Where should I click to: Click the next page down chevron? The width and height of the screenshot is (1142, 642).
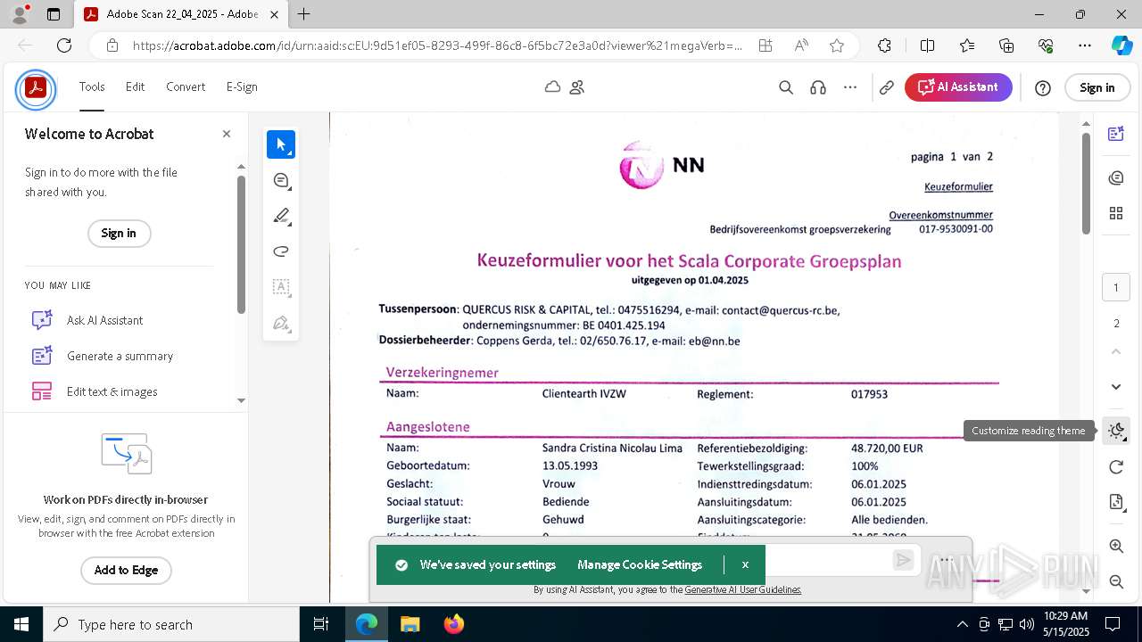point(1116,386)
